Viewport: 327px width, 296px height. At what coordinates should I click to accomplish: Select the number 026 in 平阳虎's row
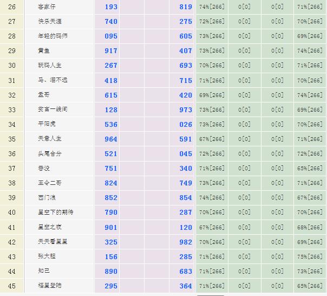coord(186,124)
